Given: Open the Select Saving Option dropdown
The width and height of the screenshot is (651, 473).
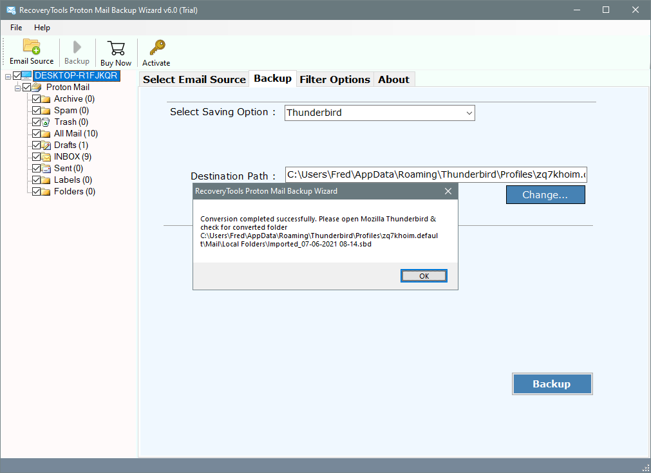Looking at the screenshot, I should (379, 113).
